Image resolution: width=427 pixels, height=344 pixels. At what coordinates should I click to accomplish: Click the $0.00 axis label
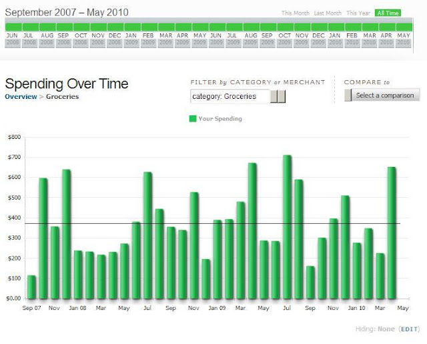click(x=13, y=299)
